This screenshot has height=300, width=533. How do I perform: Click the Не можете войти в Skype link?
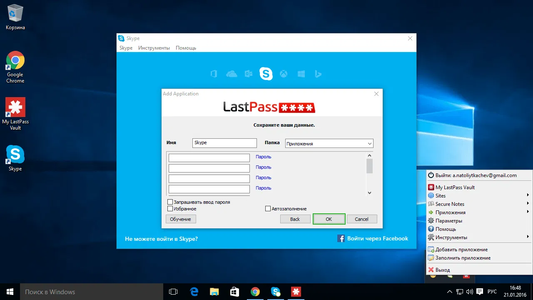[161, 238]
